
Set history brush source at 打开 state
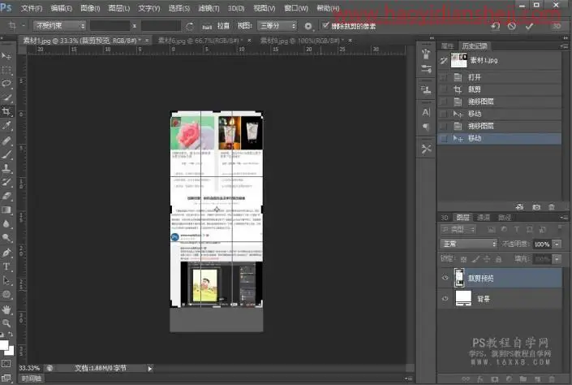click(x=443, y=77)
